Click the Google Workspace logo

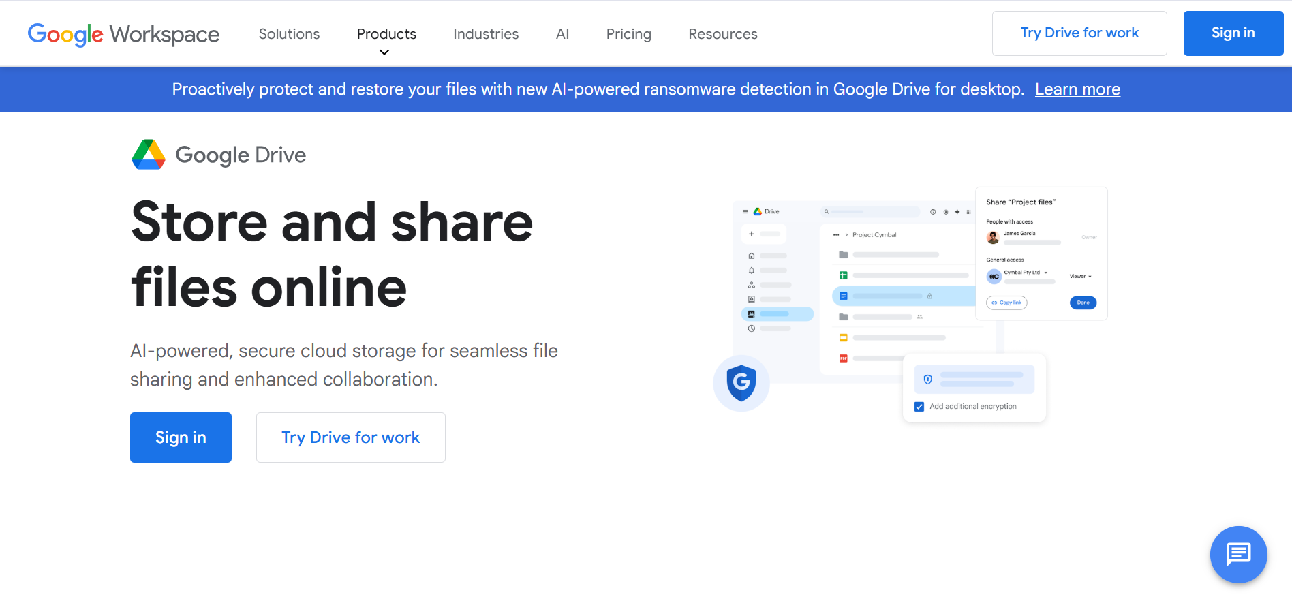(x=123, y=34)
